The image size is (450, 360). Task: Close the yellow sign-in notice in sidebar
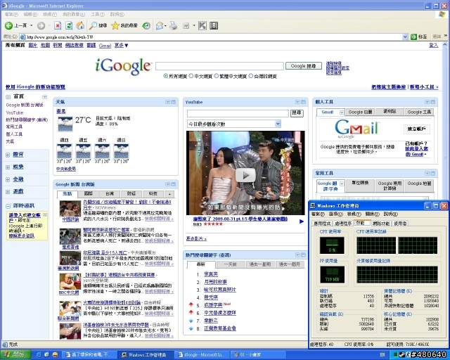[x=45, y=214]
